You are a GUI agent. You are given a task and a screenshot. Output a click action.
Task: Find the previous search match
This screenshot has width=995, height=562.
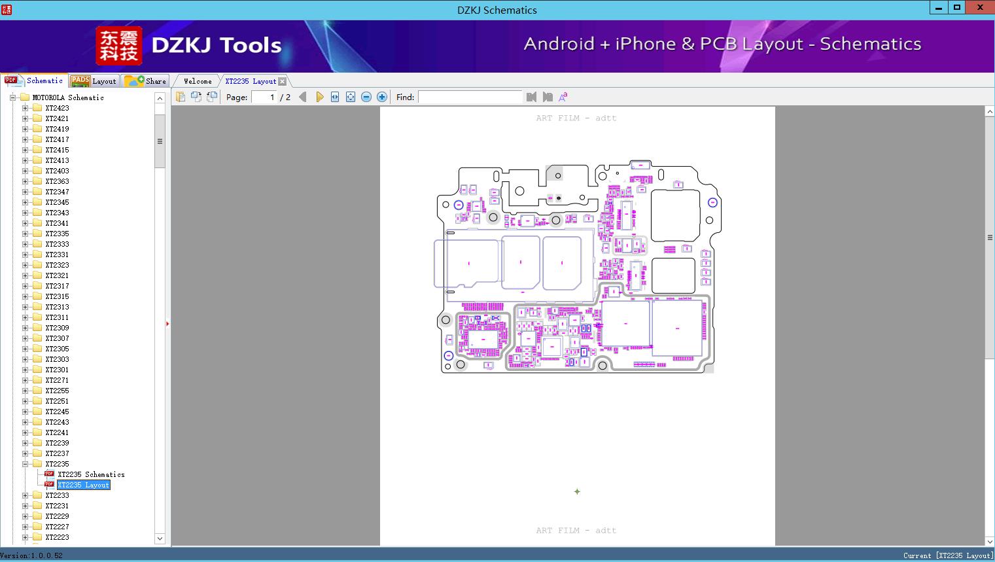tap(531, 97)
